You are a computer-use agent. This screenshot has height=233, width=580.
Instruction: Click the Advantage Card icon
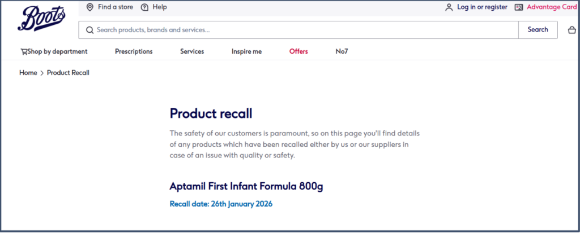tap(519, 7)
